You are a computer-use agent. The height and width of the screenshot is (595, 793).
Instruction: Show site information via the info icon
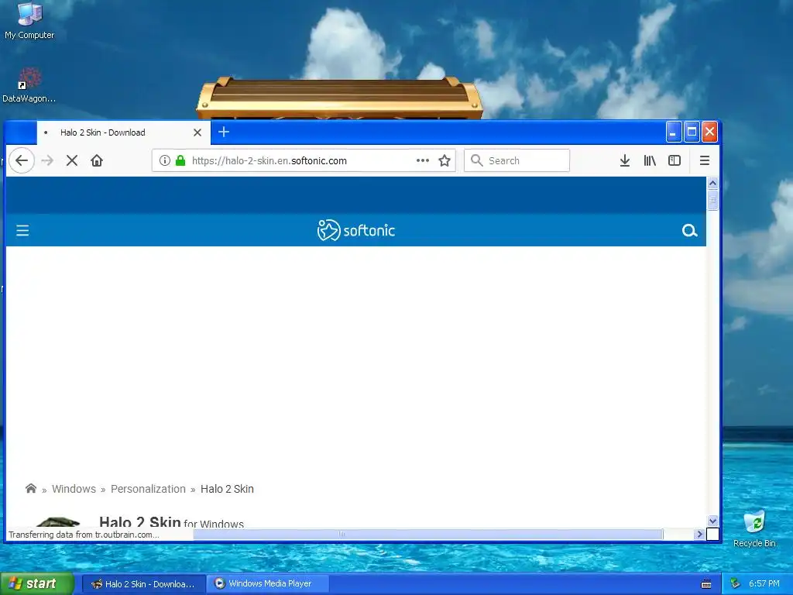click(164, 160)
